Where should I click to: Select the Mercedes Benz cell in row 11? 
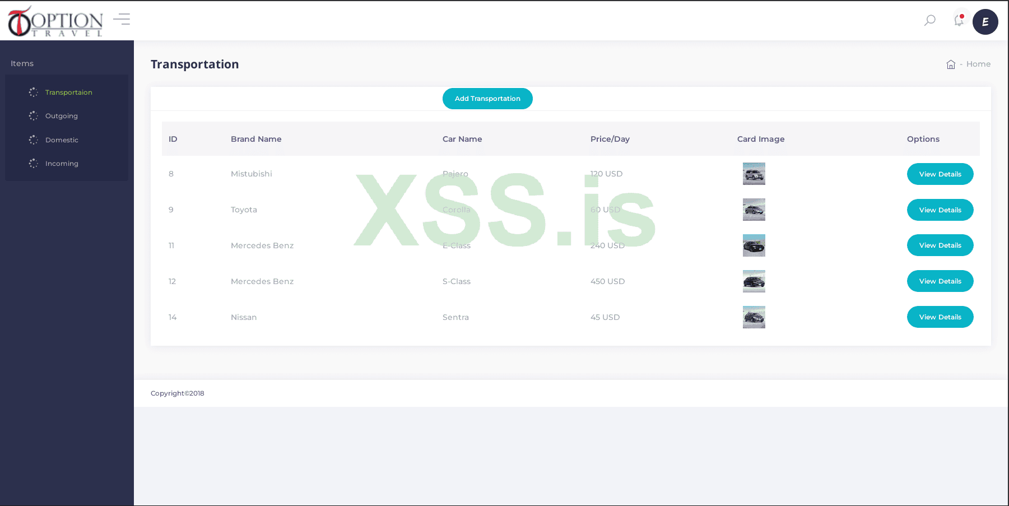click(262, 245)
